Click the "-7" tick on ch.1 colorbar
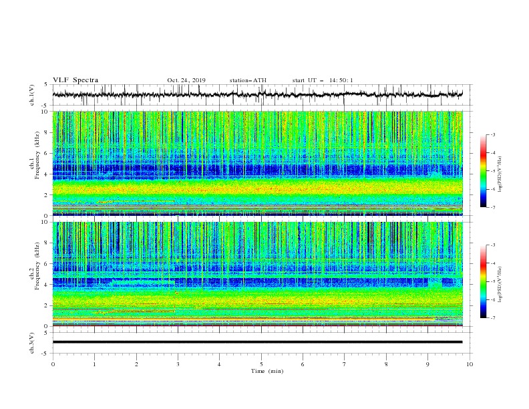 (x=492, y=208)
